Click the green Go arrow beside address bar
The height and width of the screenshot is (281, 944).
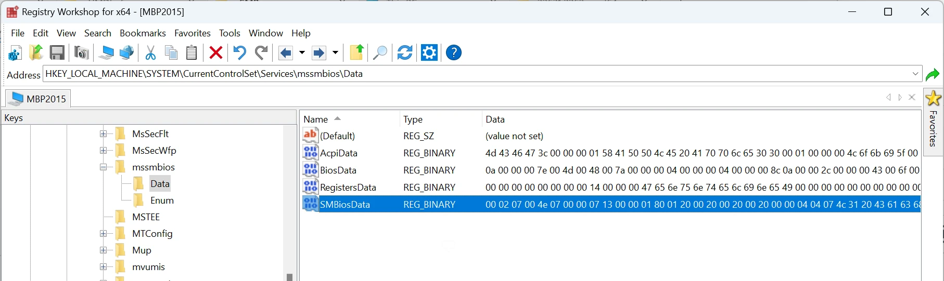click(x=933, y=74)
